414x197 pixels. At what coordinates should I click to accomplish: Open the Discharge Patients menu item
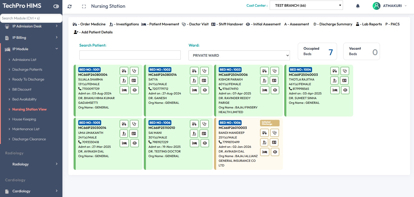point(27,69)
